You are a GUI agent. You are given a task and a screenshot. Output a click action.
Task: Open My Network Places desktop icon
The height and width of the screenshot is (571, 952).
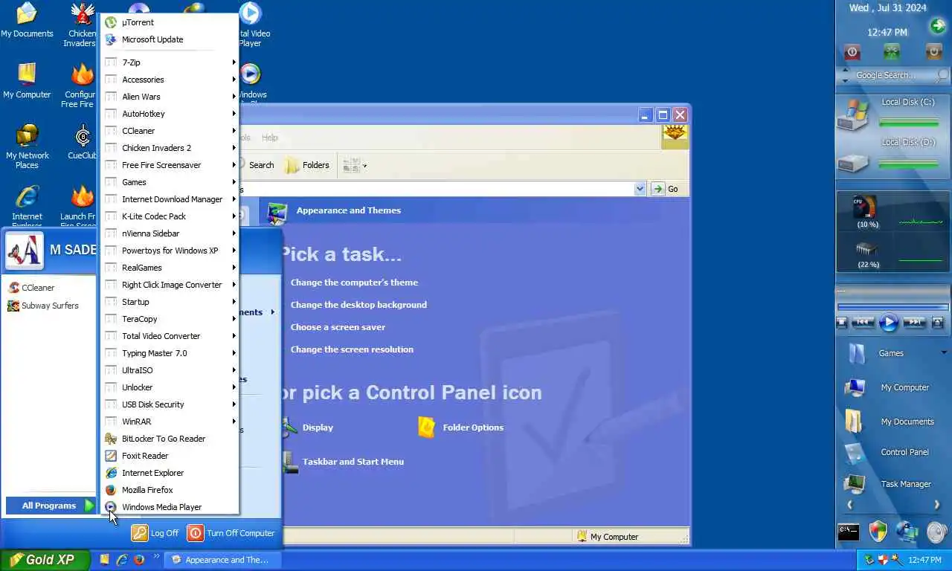tap(27, 146)
